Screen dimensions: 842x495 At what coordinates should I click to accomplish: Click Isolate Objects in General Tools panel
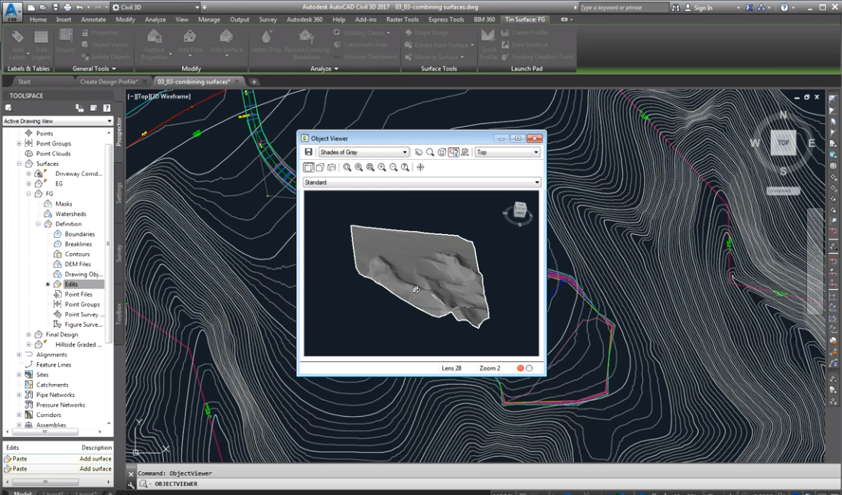click(x=106, y=57)
